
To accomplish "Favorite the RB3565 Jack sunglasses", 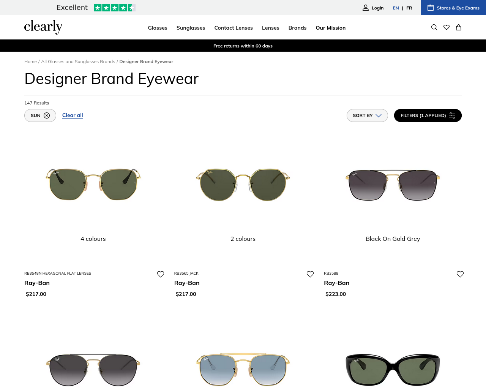I will click(310, 274).
